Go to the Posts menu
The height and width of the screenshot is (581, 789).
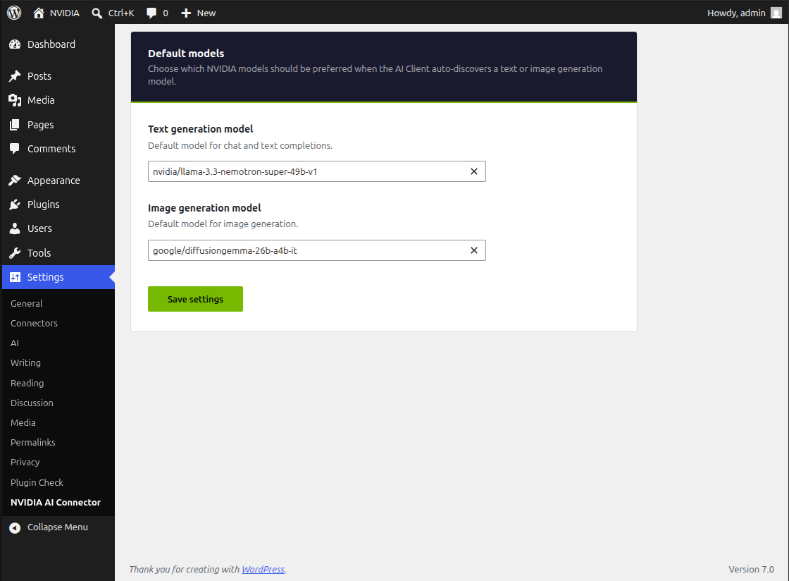click(58, 76)
